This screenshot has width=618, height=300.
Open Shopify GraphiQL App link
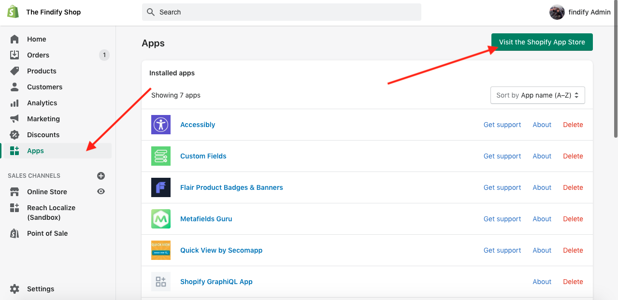click(216, 282)
